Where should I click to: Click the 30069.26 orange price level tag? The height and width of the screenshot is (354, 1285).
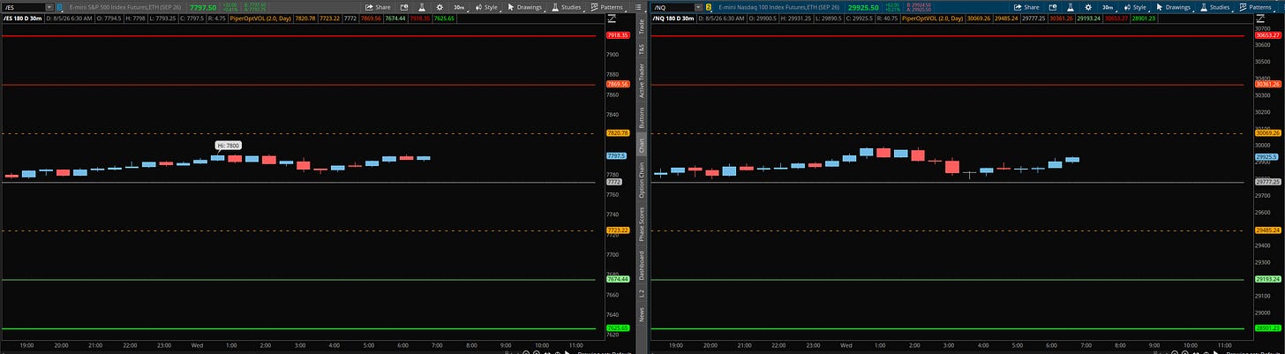(1269, 133)
